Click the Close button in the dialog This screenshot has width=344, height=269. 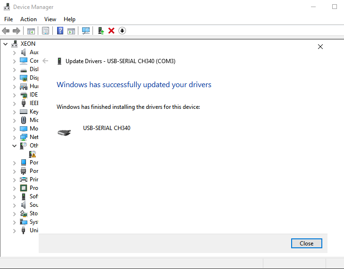pyautogui.click(x=306, y=243)
